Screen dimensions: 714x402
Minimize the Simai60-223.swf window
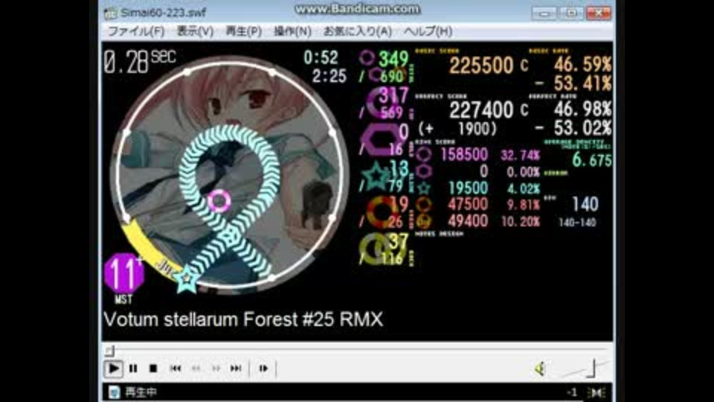[544, 13]
